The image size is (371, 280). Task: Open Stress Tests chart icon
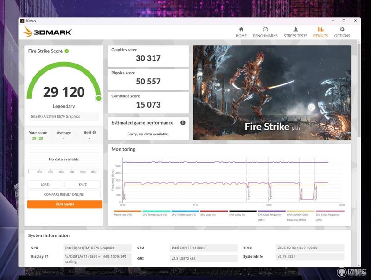pos(295,29)
